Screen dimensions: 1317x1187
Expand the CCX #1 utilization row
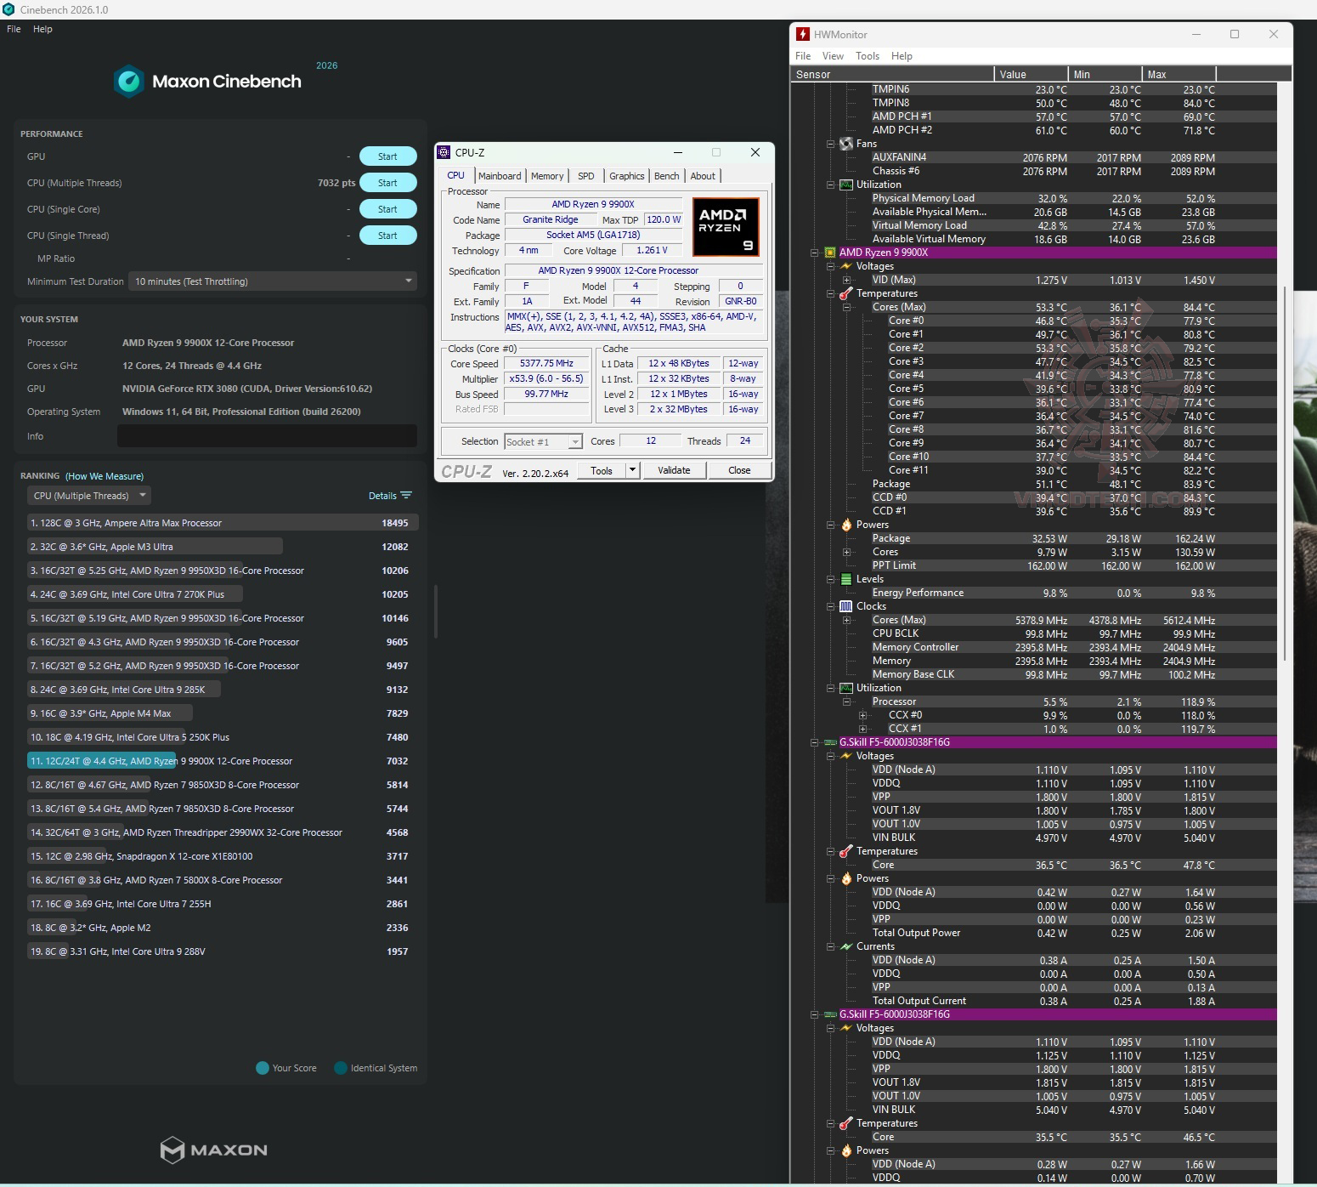pos(862,729)
